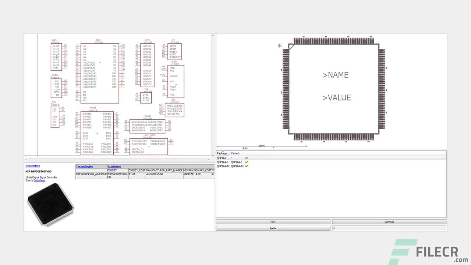Click the green checkmark for QFP144-M variant
Image resolution: width=471 pixels, height=265 pixels.
(x=247, y=166)
